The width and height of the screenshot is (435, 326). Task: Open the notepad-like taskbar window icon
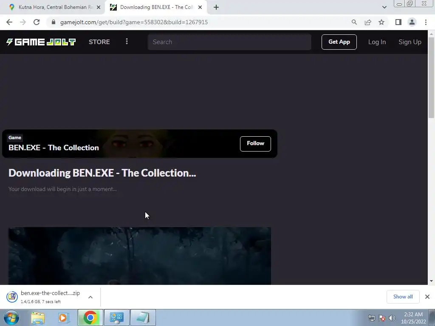tap(143, 318)
